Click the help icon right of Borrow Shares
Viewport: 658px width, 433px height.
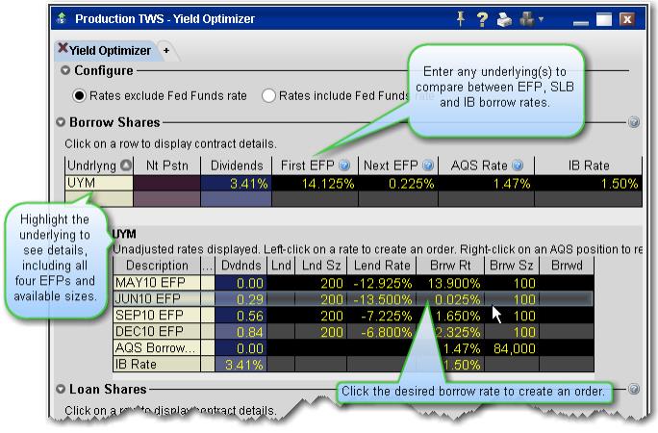[634, 122]
